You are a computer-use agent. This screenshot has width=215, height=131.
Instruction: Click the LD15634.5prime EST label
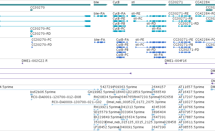tap(133, 117)
